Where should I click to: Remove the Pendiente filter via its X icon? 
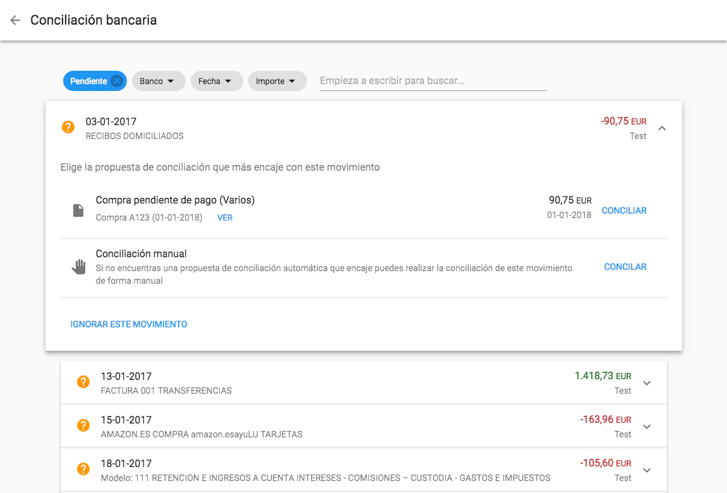click(x=116, y=80)
